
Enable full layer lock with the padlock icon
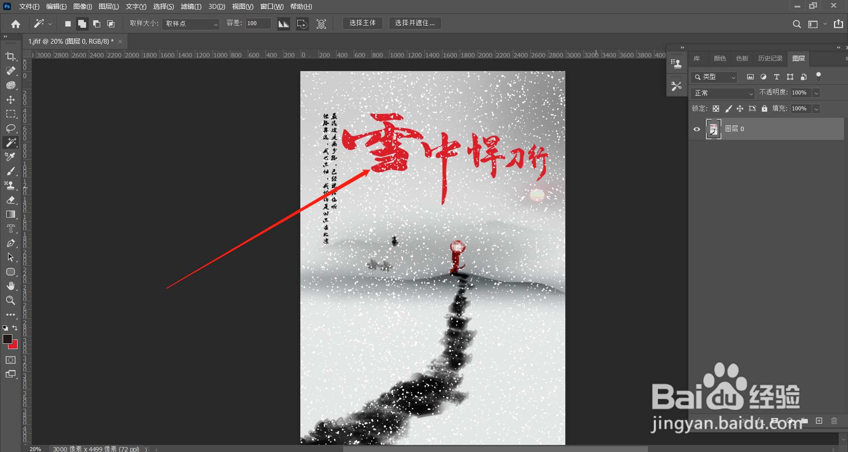tap(765, 109)
